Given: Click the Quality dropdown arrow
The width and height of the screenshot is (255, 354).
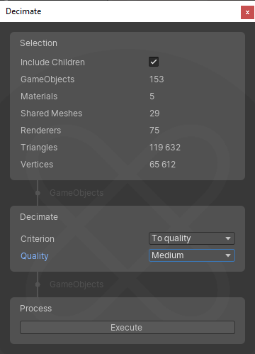Looking at the screenshot, I should click(x=228, y=255).
